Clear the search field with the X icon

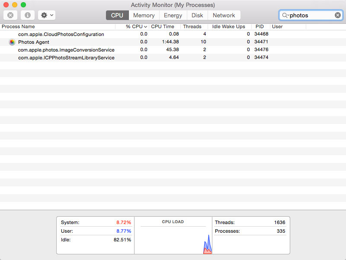click(x=338, y=15)
